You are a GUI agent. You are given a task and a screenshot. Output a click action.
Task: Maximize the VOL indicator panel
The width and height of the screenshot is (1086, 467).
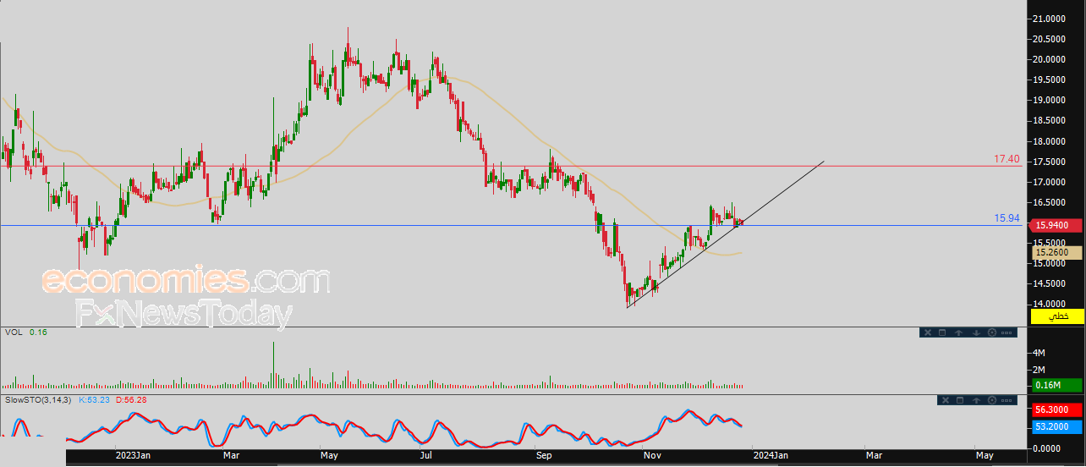tap(943, 332)
